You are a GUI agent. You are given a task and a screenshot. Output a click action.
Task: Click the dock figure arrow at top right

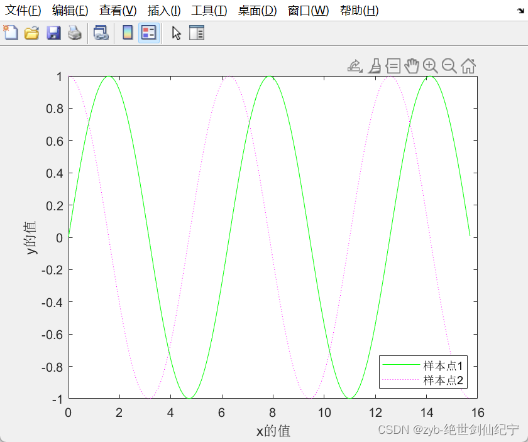(x=520, y=11)
